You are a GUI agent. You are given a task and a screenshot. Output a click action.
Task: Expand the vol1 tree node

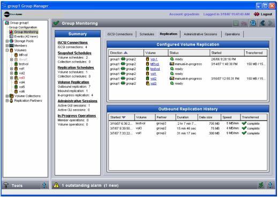pos(11,69)
